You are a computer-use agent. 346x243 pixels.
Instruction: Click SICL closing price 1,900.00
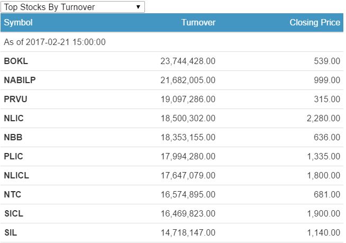(x=323, y=213)
